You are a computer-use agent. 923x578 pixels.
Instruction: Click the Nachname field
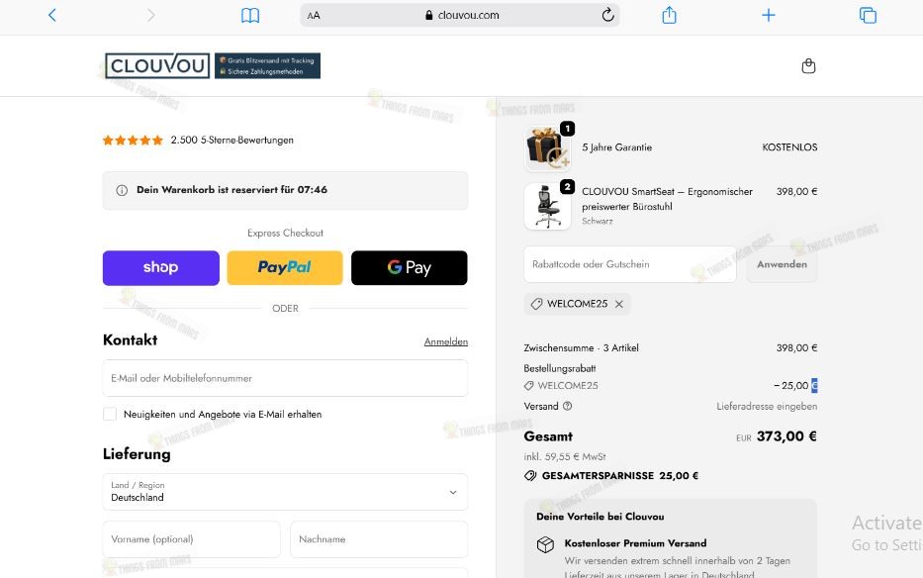[x=379, y=539]
